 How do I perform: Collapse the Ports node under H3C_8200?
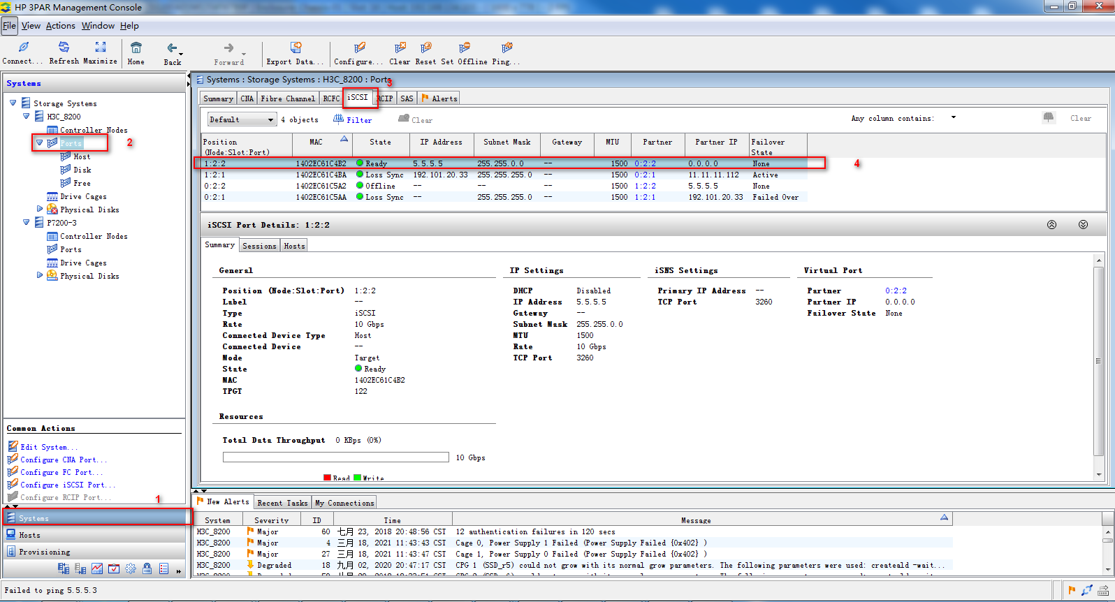pos(40,142)
